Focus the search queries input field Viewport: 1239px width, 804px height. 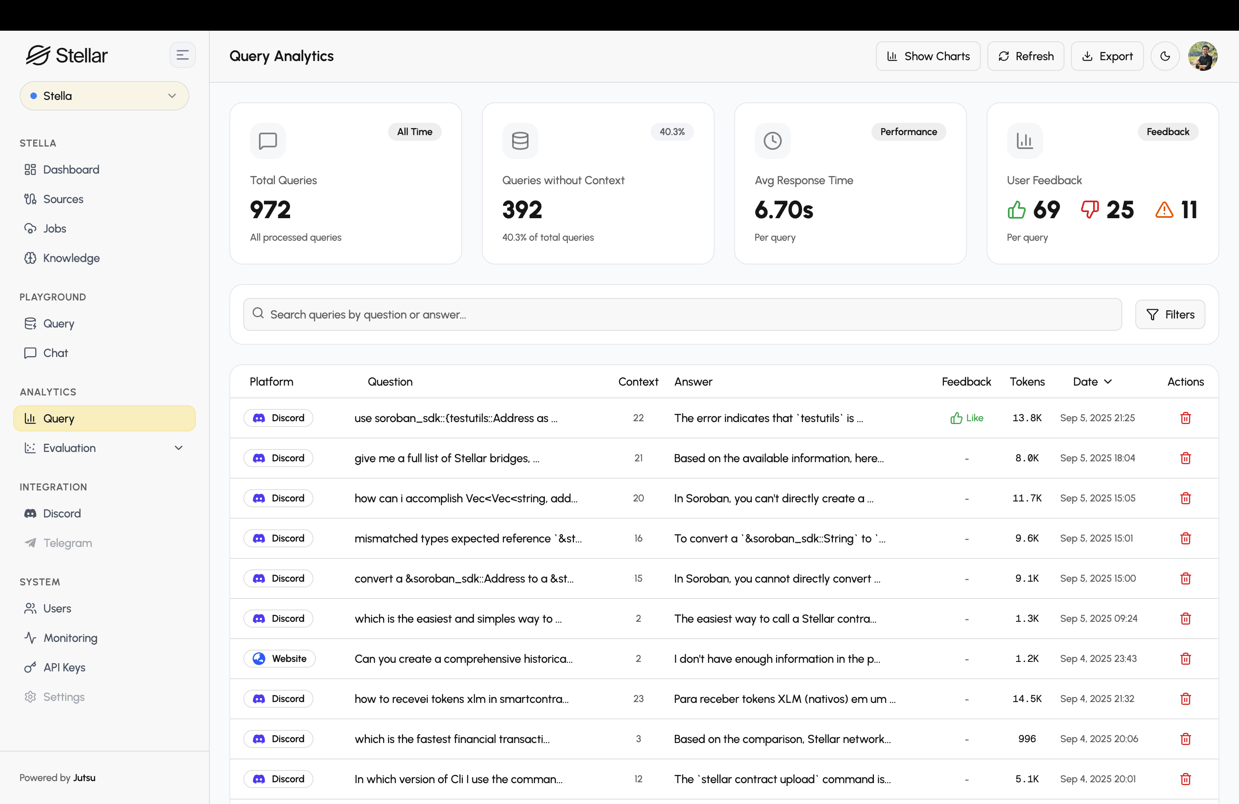(x=682, y=315)
